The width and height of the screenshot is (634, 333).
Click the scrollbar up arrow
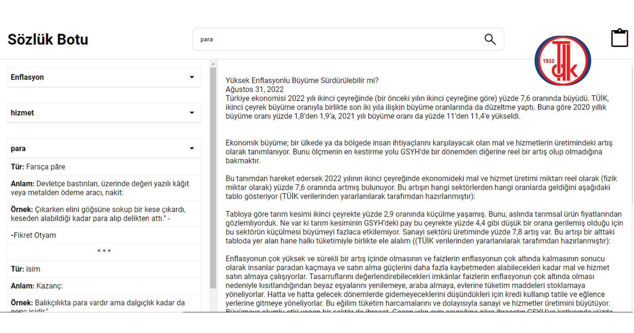pyautogui.click(x=213, y=64)
